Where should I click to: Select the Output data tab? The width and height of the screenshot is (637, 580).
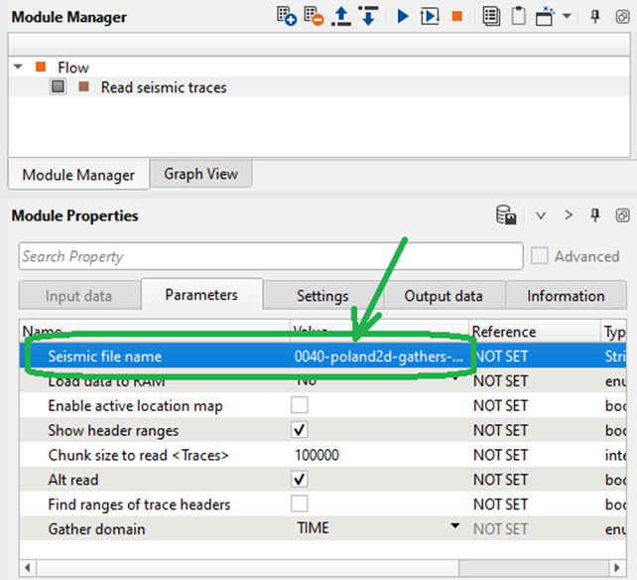click(x=444, y=296)
